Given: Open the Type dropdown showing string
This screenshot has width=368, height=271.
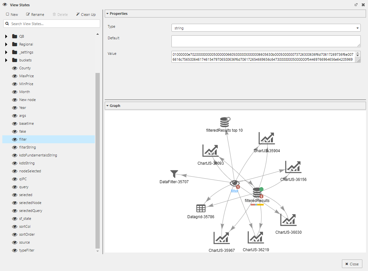Looking at the screenshot, I should coord(357,28).
